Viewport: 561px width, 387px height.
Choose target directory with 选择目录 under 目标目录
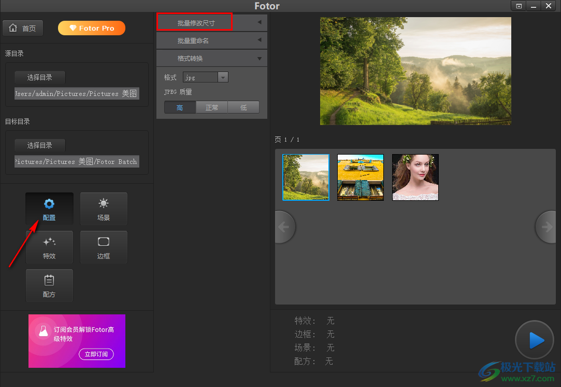tap(40, 145)
